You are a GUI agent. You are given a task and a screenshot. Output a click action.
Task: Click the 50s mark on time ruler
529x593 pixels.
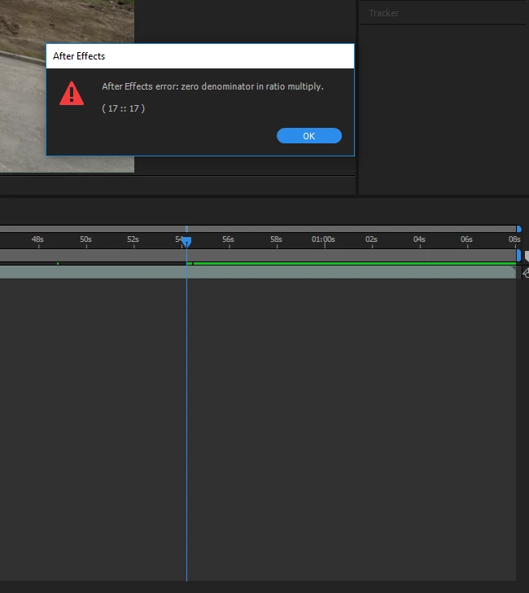tap(85, 239)
